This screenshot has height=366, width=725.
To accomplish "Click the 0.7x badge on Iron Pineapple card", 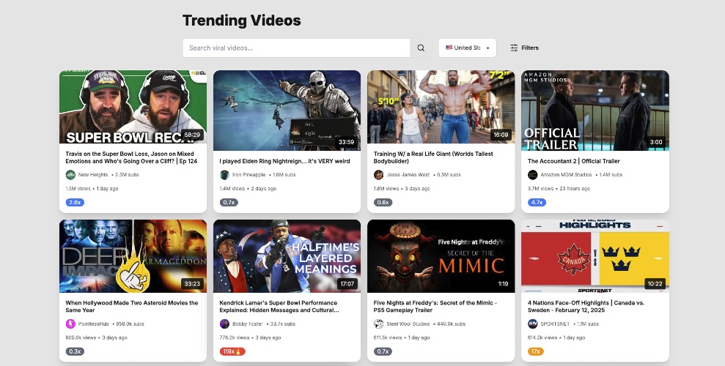I will pyautogui.click(x=229, y=202).
